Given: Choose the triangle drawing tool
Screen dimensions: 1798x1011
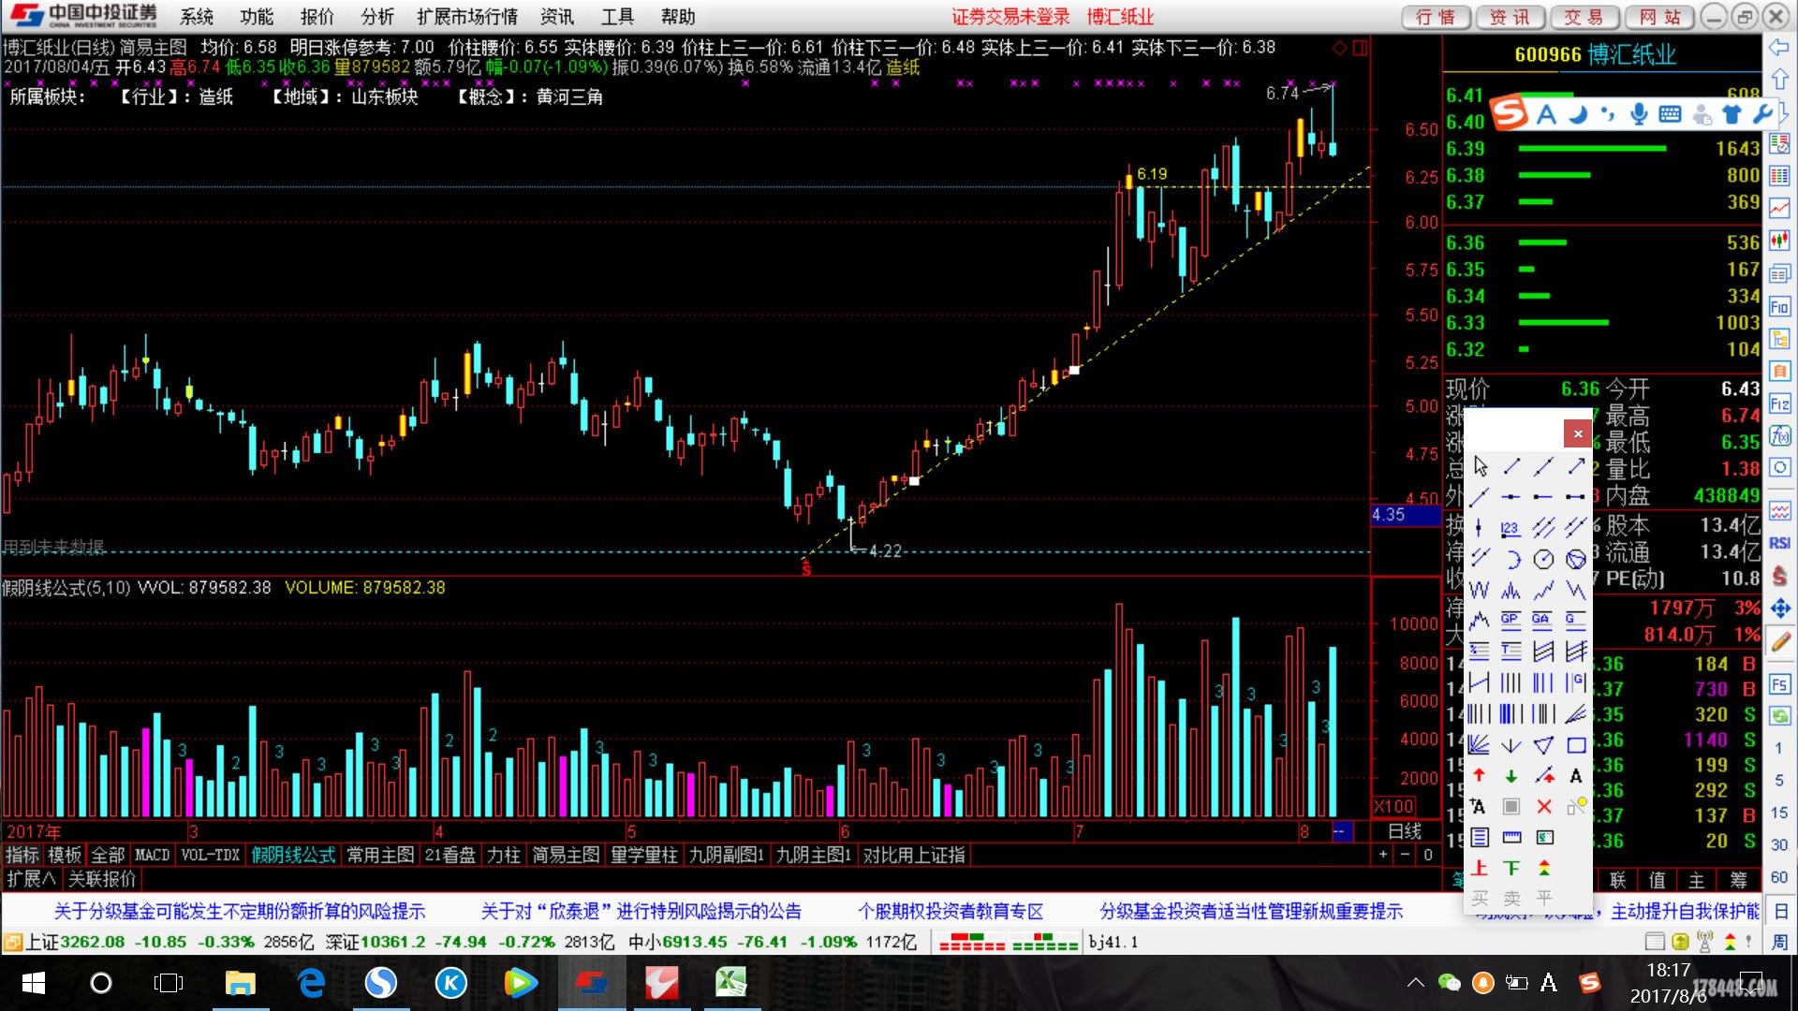Looking at the screenshot, I should point(1543,745).
